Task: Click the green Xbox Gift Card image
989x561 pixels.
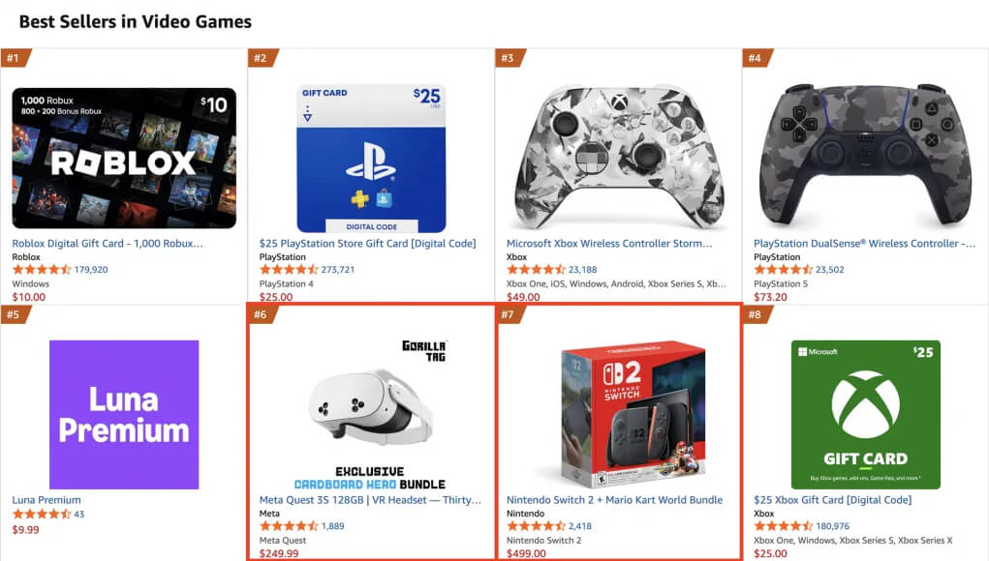Action: [865, 414]
